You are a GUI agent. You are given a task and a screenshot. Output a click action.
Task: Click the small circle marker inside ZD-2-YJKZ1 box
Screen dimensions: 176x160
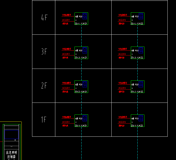[x=76, y=88]
